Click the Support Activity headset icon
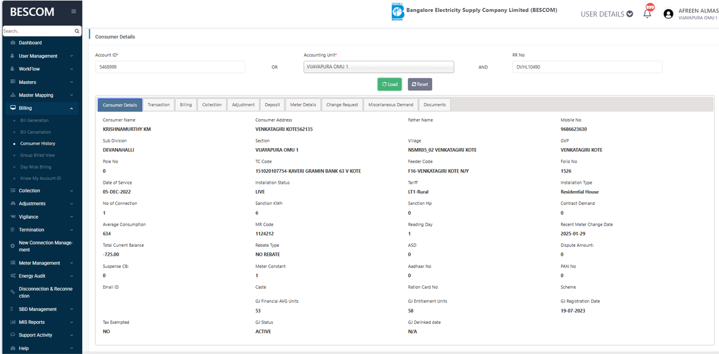This screenshot has height=354, width=719. tap(12, 335)
